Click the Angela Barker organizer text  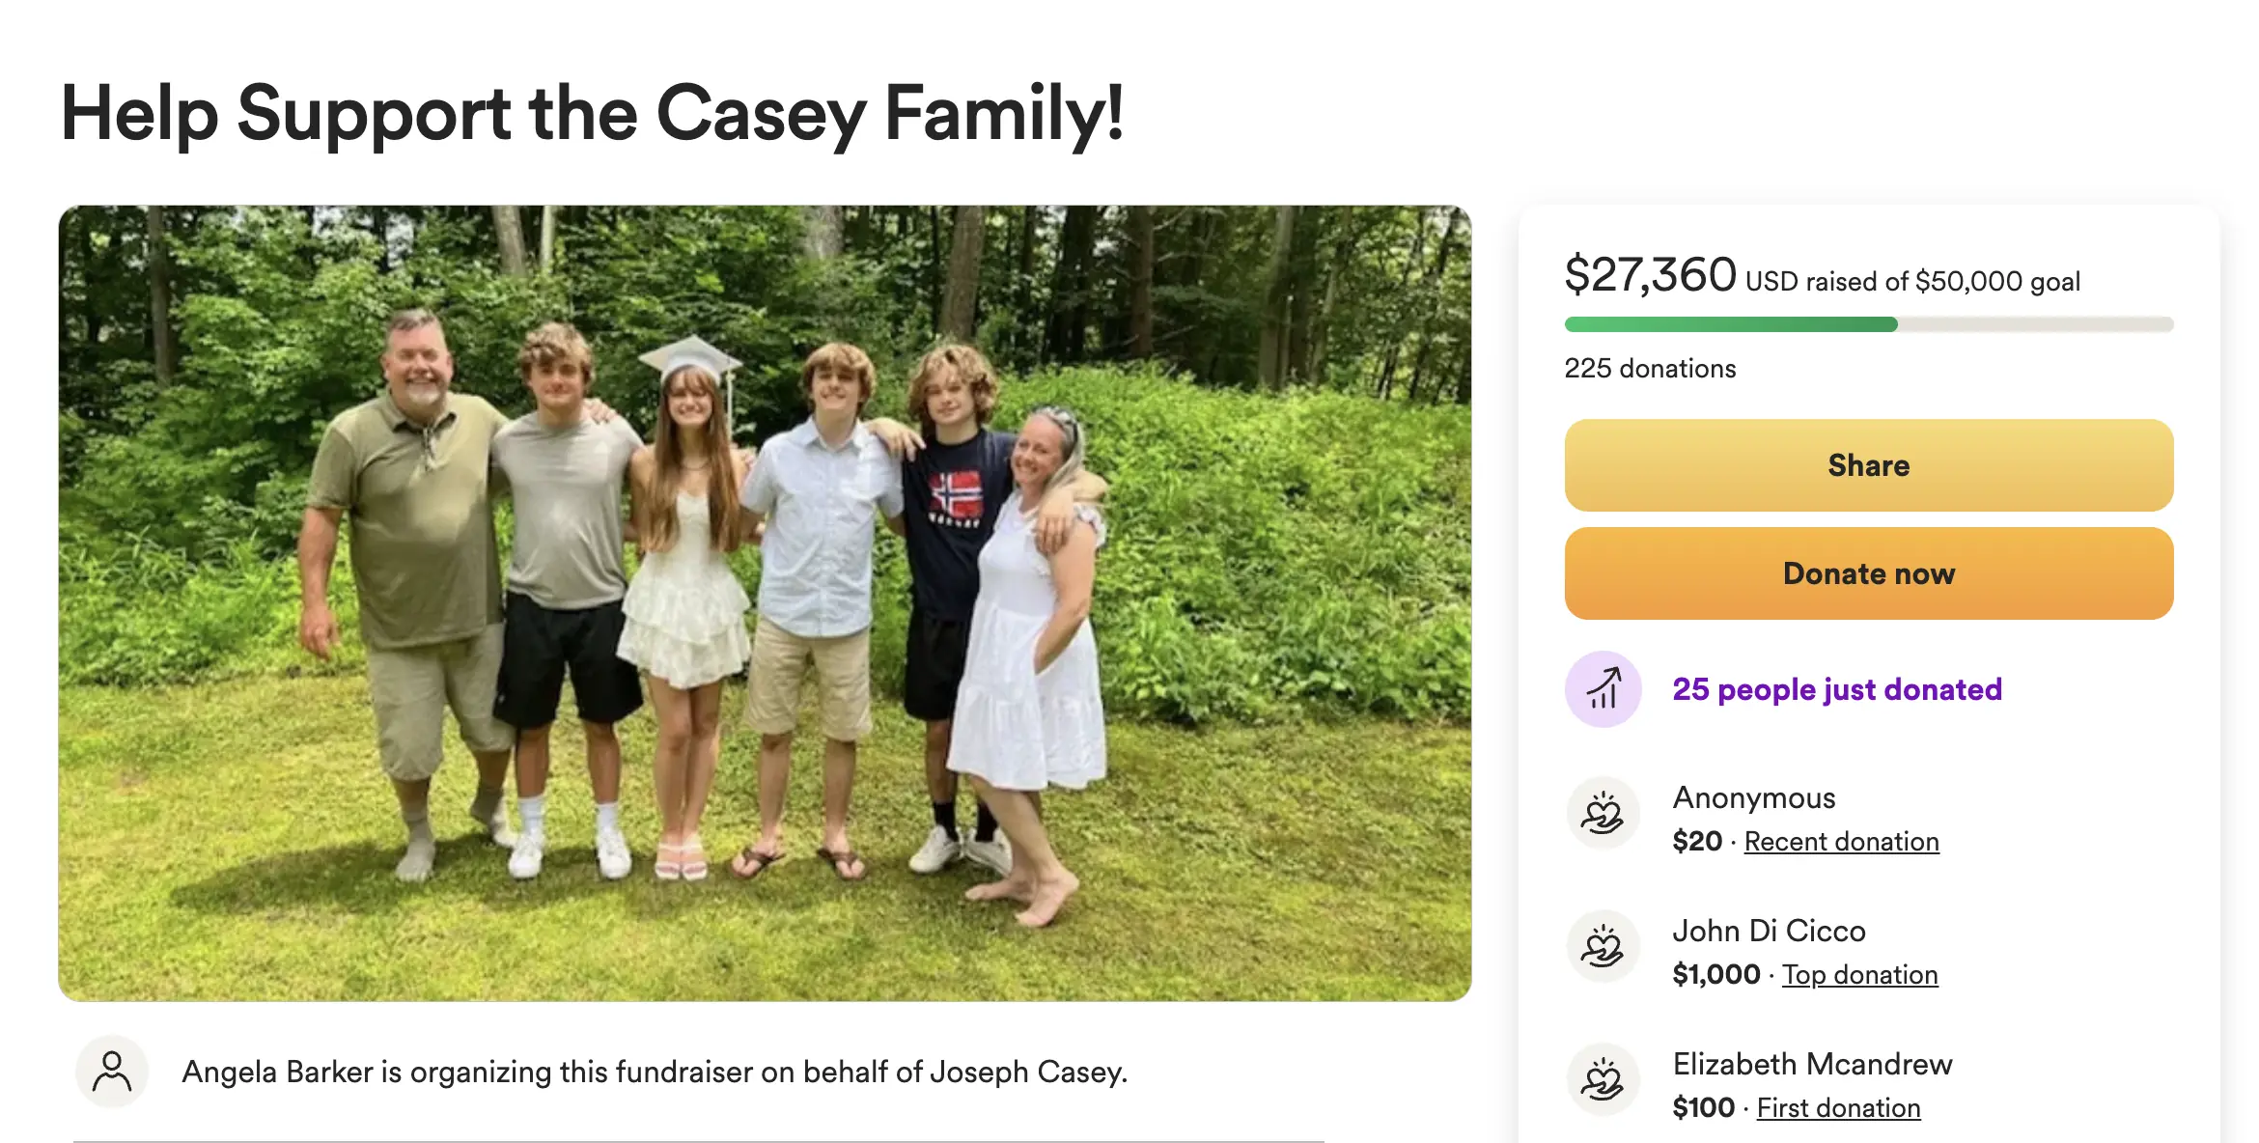[x=655, y=1072]
